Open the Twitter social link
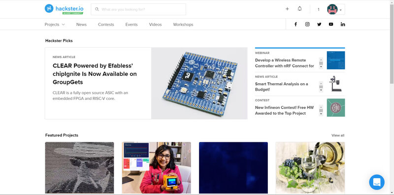Viewport: 394px width, 195px height. tap(319, 25)
